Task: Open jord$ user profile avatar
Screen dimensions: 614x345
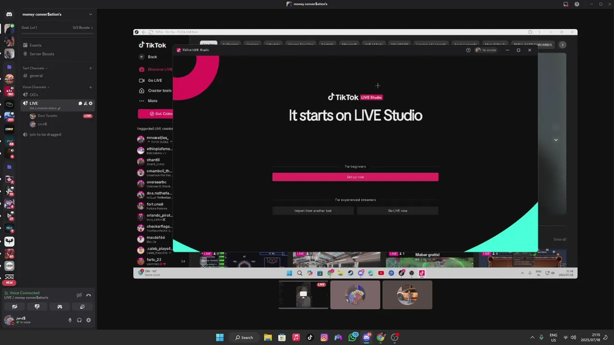Action: tap(9, 320)
